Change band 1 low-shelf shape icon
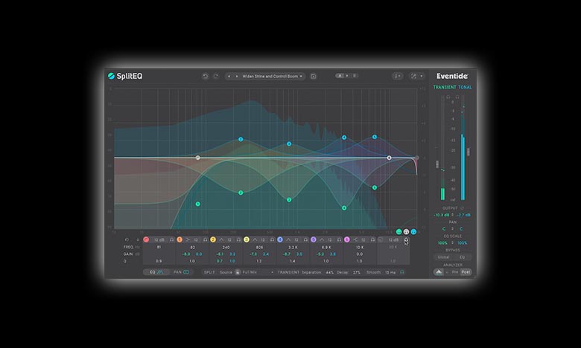The width and height of the screenshot is (581, 348). click(x=188, y=239)
